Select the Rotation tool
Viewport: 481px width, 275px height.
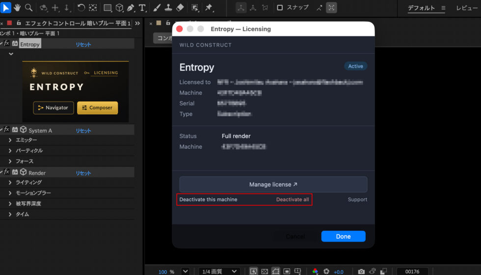[81, 8]
